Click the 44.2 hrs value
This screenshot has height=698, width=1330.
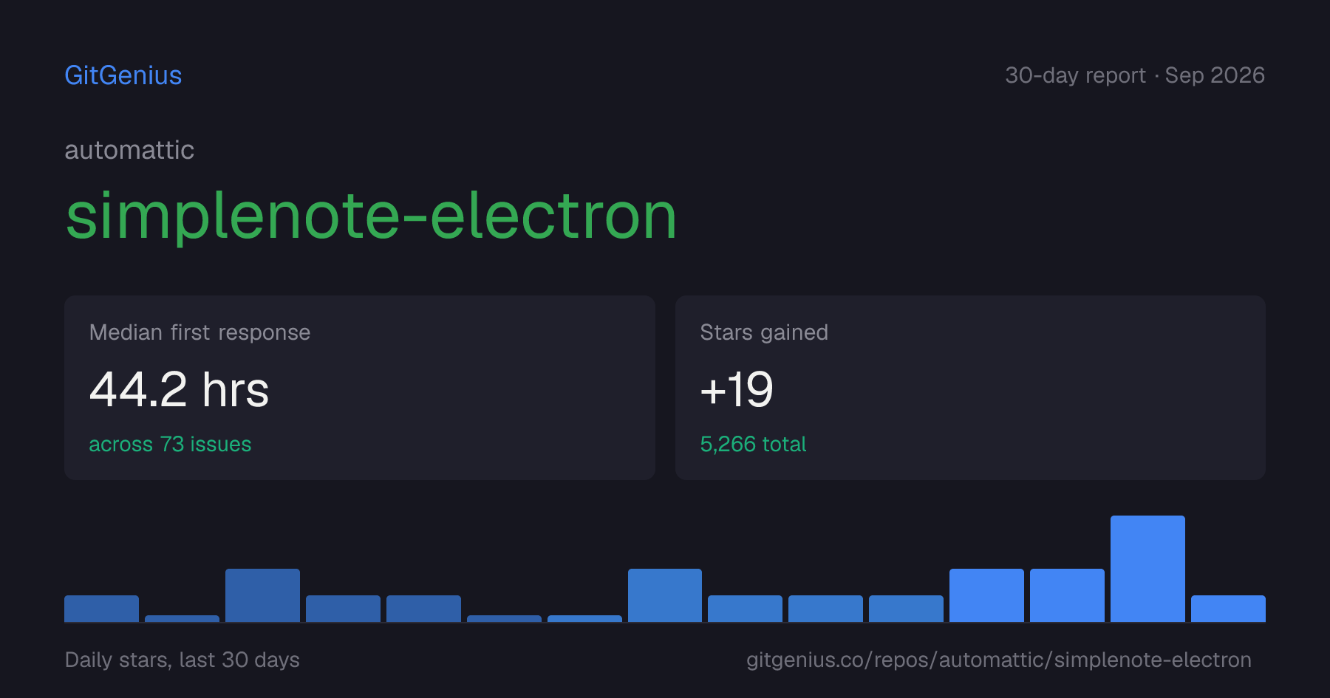179,389
